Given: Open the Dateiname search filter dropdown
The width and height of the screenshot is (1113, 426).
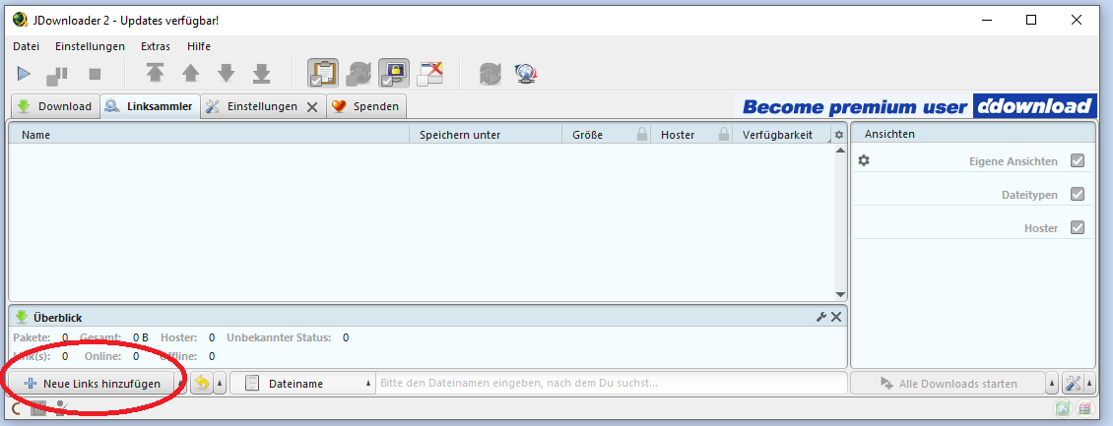Looking at the screenshot, I should pos(303,384).
